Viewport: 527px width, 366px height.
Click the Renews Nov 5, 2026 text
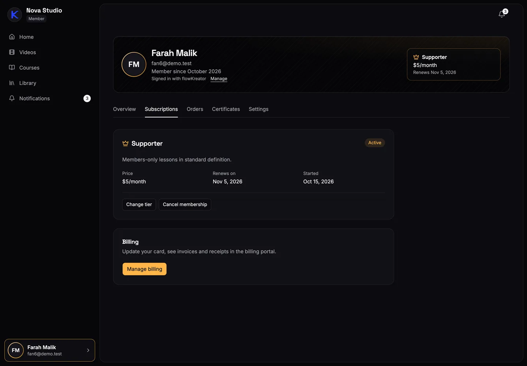tap(434, 72)
